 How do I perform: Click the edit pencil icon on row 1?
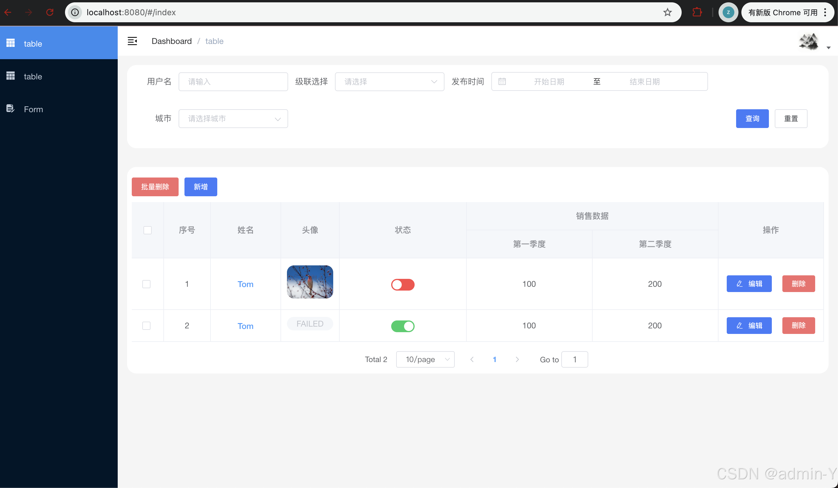click(740, 284)
